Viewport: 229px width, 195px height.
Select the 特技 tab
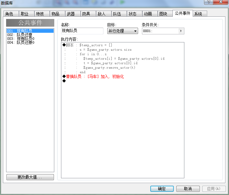point(42,14)
